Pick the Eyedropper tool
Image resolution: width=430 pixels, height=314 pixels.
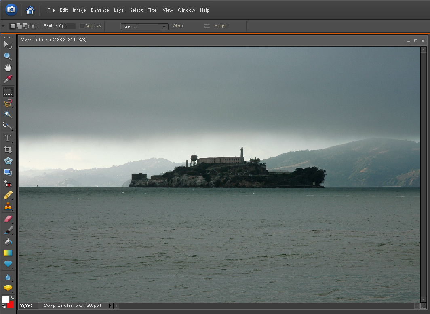tap(8, 79)
